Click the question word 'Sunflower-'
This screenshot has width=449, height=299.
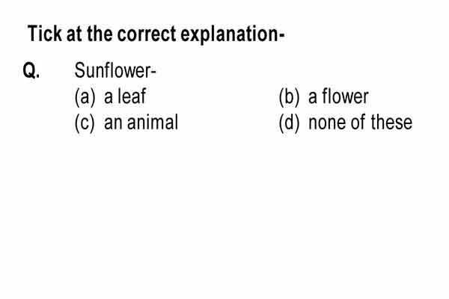click(x=115, y=70)
